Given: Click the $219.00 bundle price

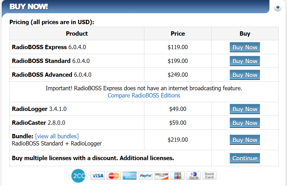Looking at the screenshot, I should [178, 140].
